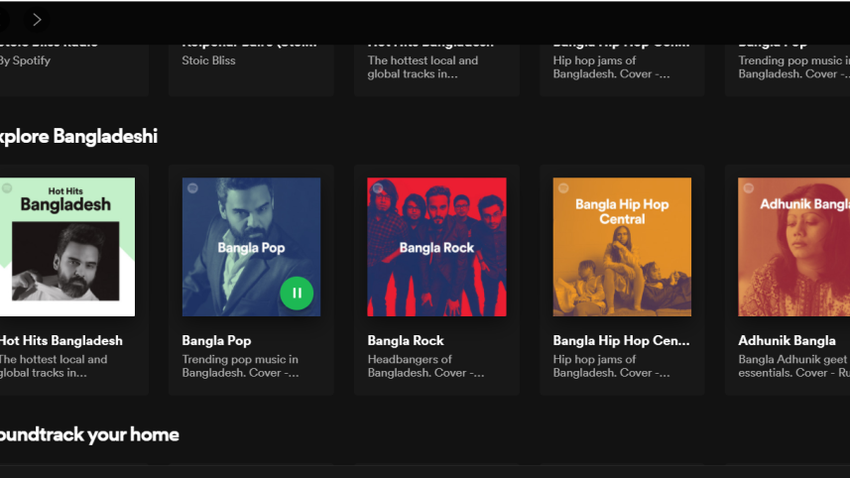Click the Bangla Rock playlist title
The width and height of the screenshot is (850, 478).
pos(406,340)
